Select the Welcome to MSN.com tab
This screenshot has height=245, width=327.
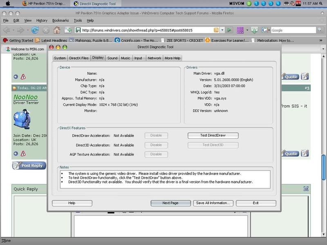(25, 49)
